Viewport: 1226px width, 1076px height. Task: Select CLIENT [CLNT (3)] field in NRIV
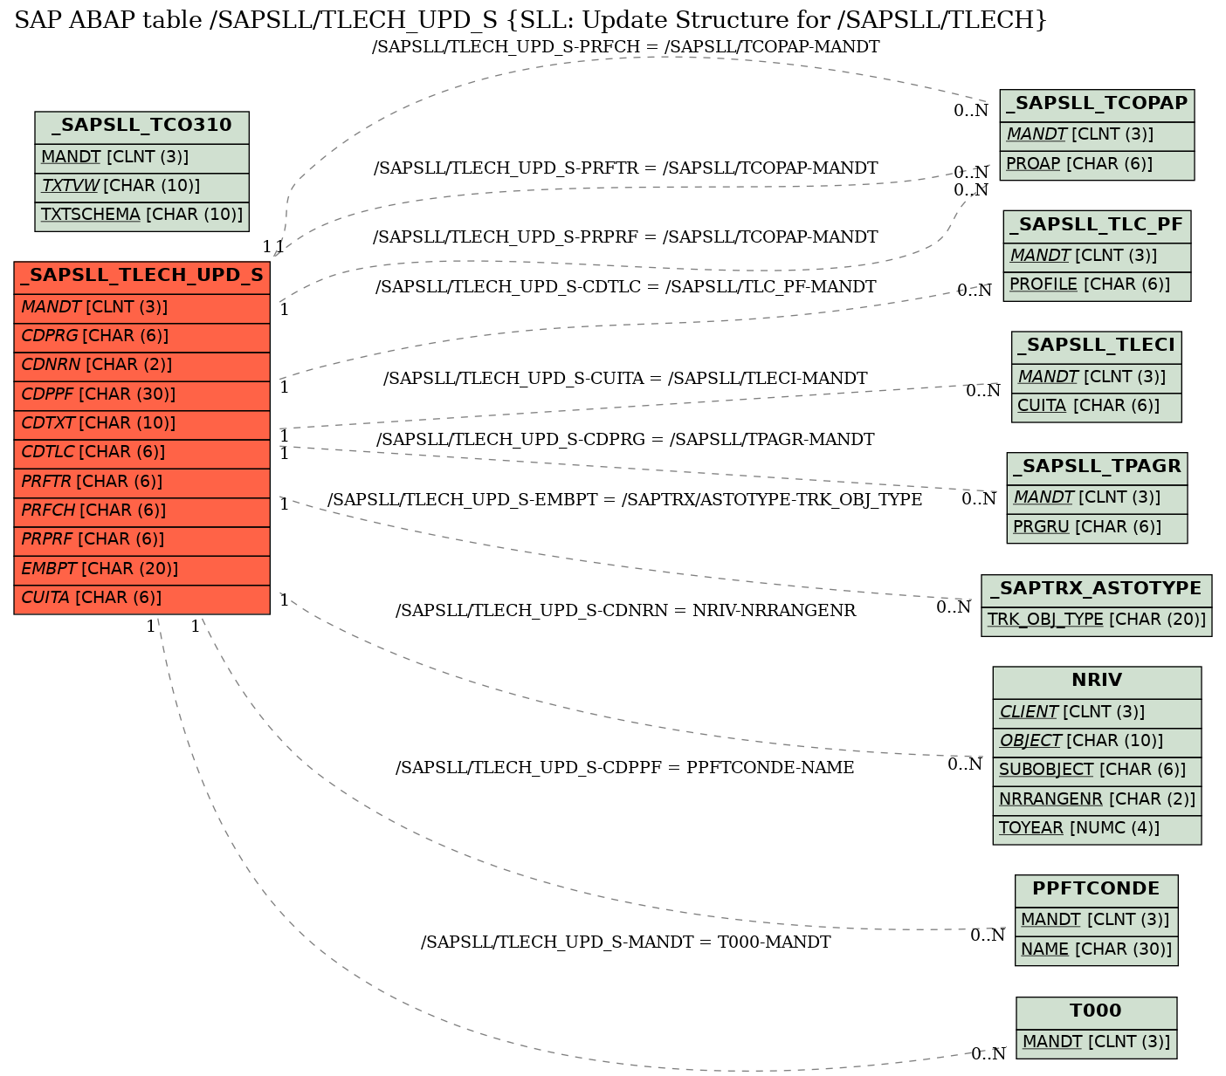tap(1097, 713)
